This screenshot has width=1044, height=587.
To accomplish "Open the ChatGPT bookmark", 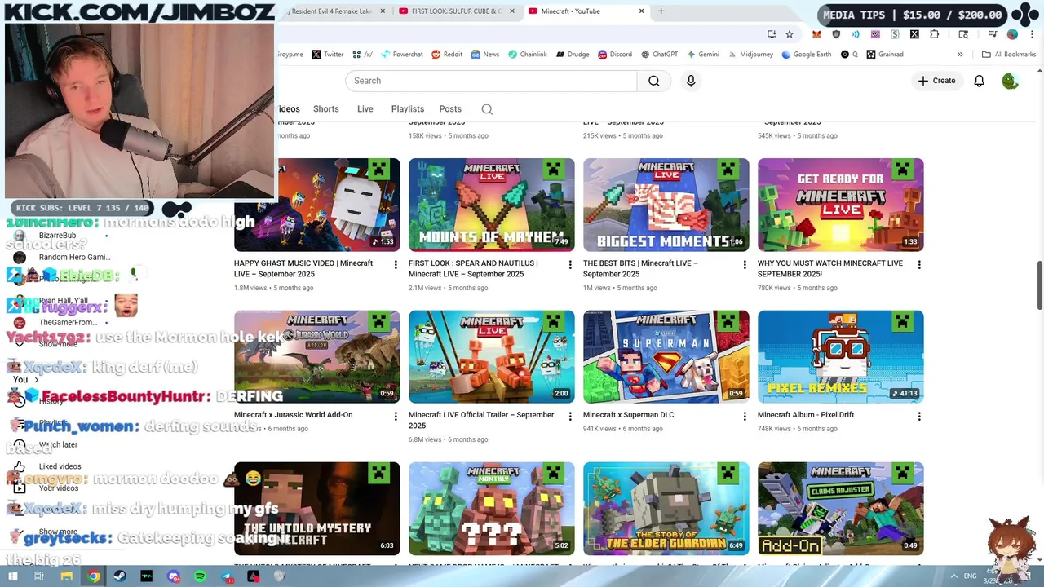I will (659, 55).
